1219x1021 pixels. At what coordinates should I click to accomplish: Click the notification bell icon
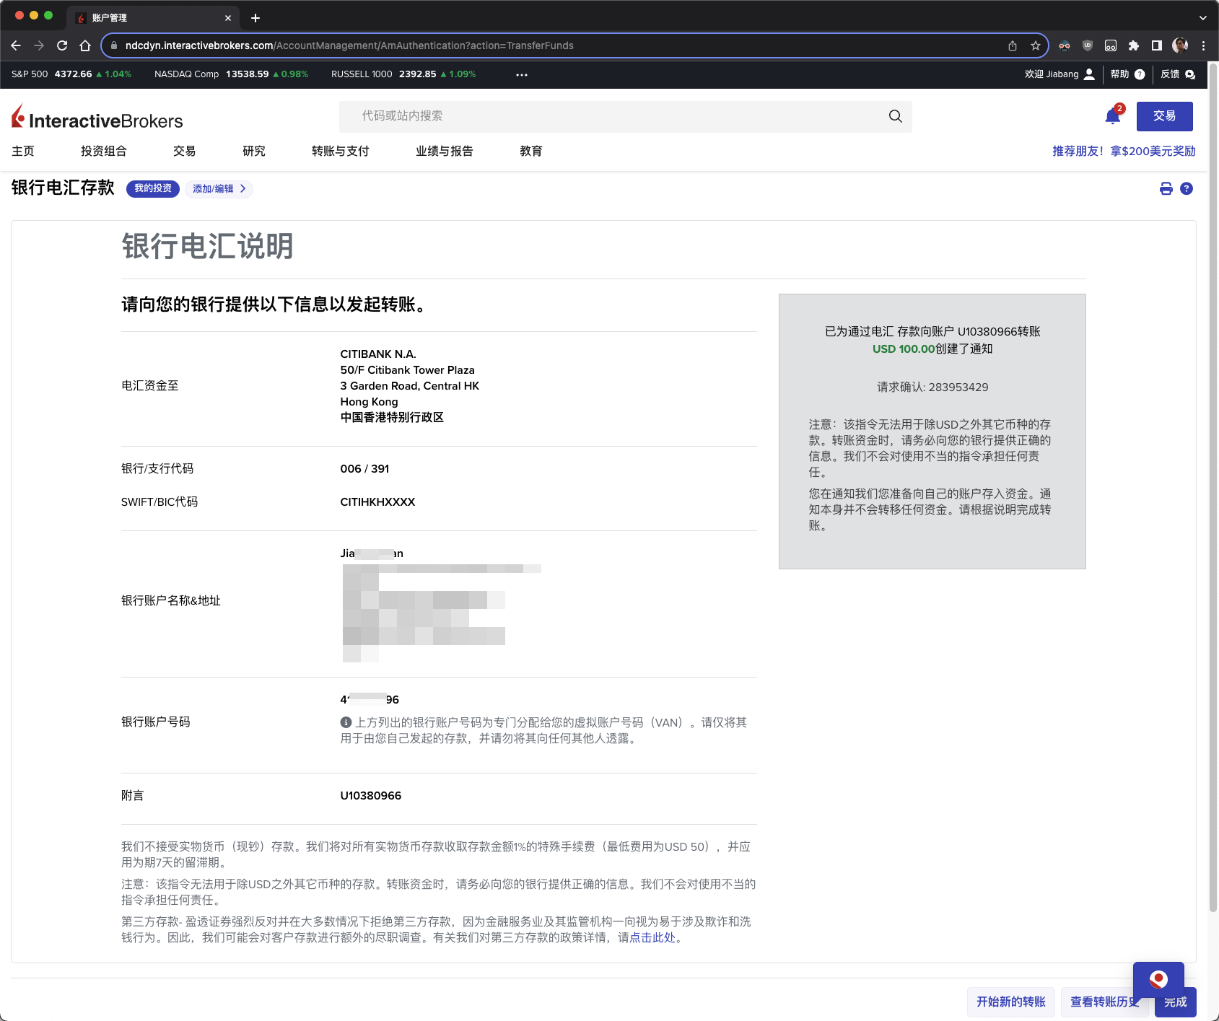1112,116
